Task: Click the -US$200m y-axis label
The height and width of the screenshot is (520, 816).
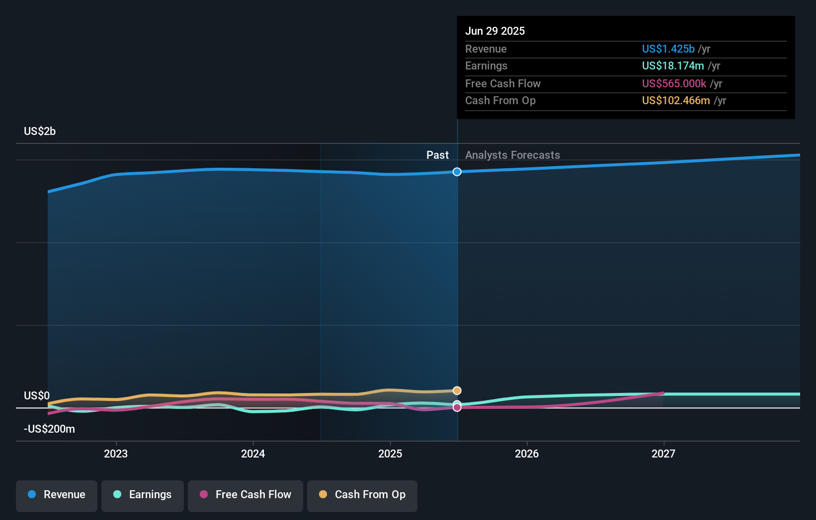Action: tap(49, 429)
